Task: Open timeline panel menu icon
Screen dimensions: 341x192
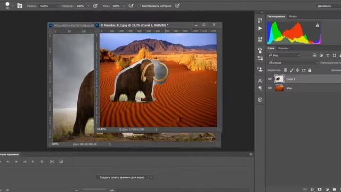Action: click(x=251, y=154)
